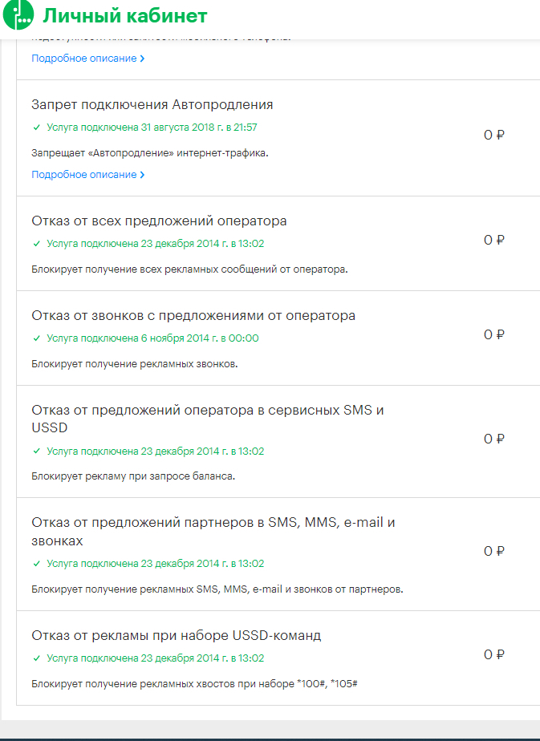Click checkmark under сервисных SMS и USSD service
Viewport: 540px width, 741px height.
tap(36, 451)
